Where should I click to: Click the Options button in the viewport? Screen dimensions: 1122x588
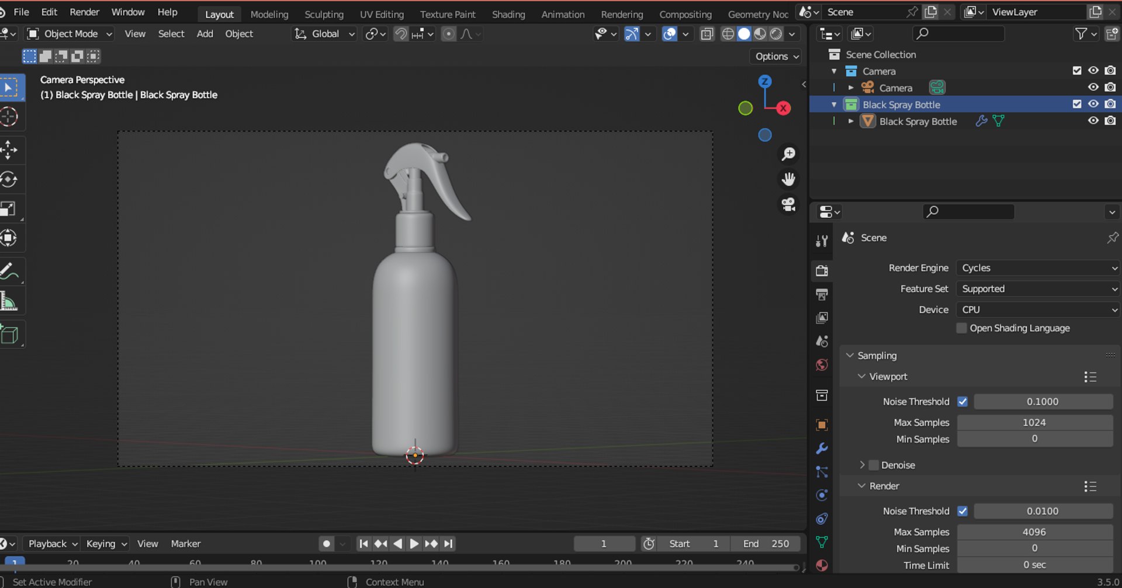tap(776, 57)
